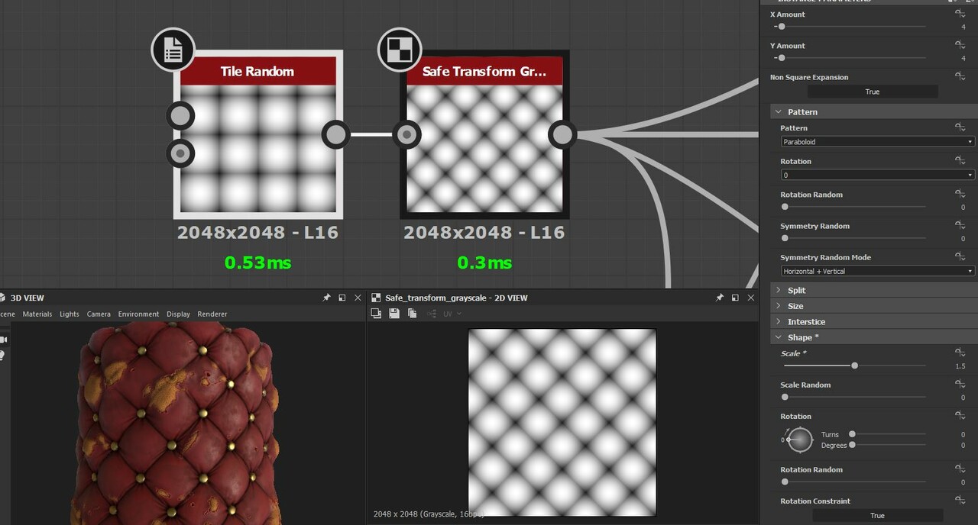Click the Degrees slider handle
Screen dimensions: 978x525
[x=852, y=445]
